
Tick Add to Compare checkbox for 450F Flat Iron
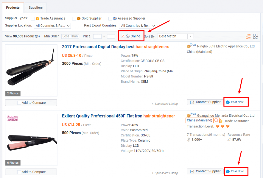pos(19,172)
